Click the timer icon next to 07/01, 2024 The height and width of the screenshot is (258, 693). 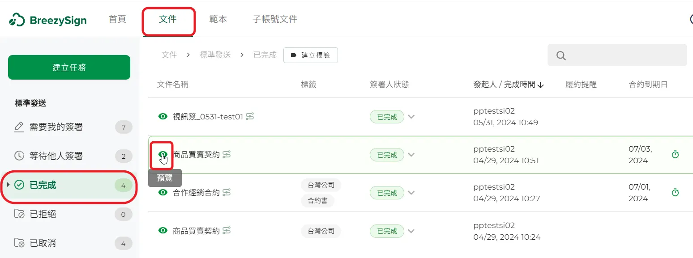[676, 193]
